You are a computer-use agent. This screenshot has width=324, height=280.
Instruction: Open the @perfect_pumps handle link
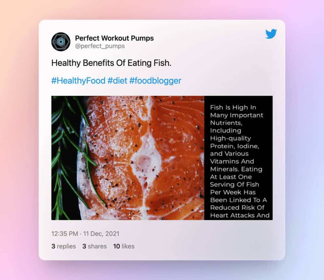(x=100, y=46)
